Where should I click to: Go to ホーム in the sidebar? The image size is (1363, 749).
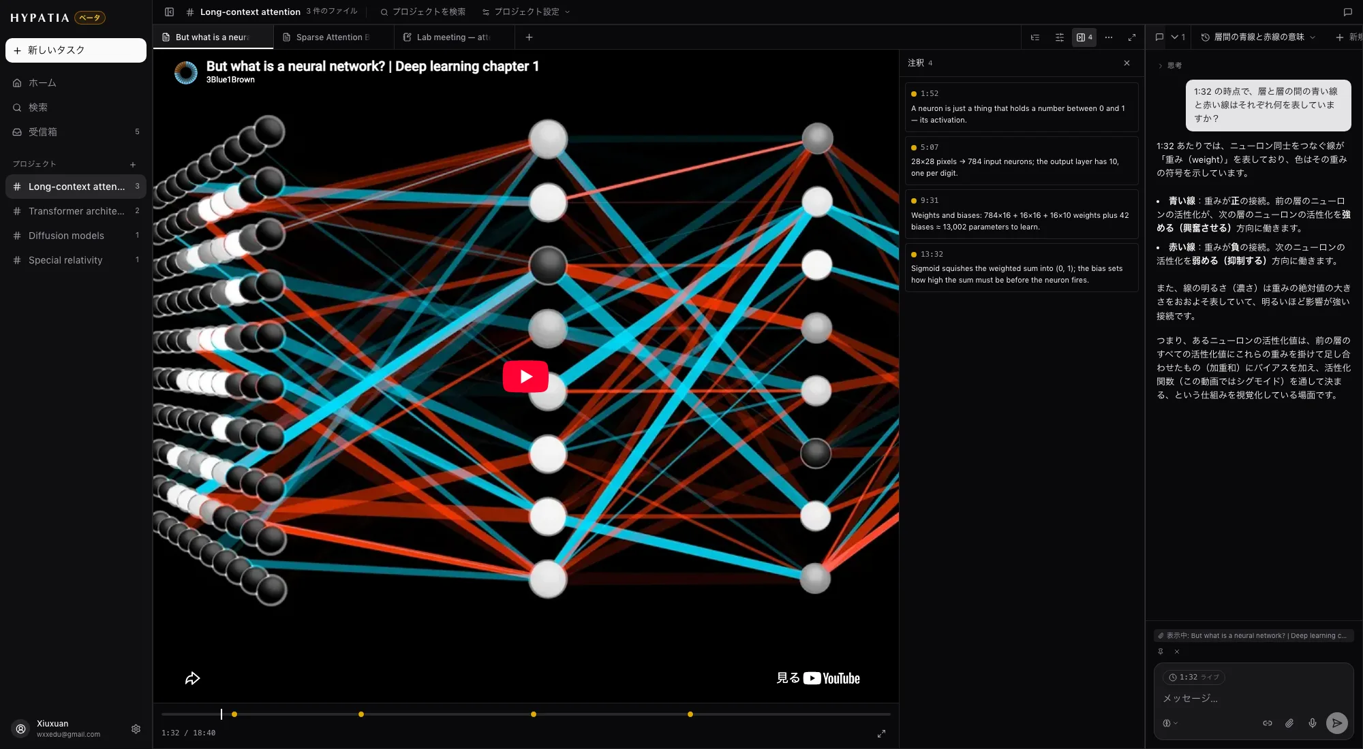76,83
